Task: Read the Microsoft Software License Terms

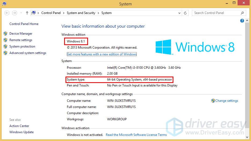Action: pyautogui.click(x=136, y=135)
